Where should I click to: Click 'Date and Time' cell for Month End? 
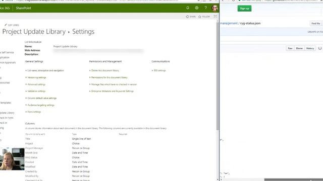coord(80,153)
